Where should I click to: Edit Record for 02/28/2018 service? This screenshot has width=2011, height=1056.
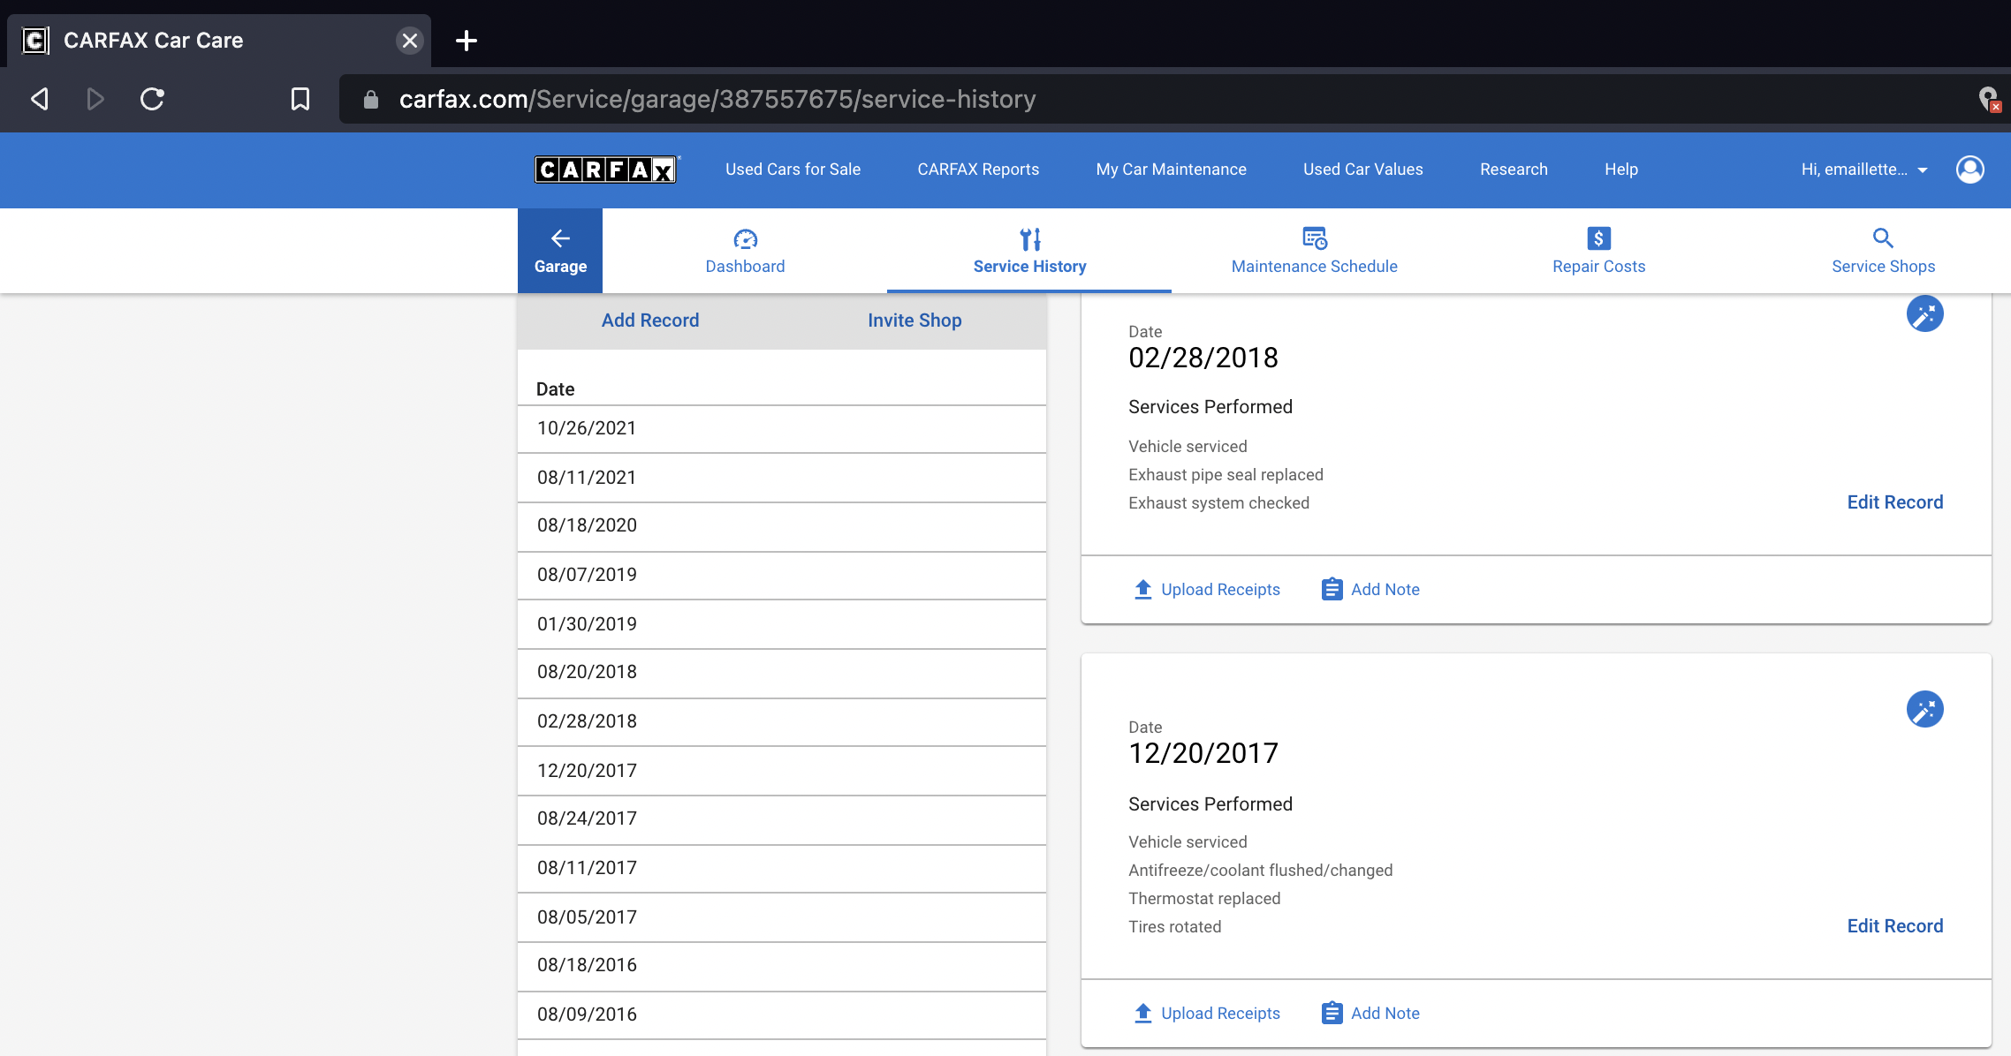pos(1894,502)
